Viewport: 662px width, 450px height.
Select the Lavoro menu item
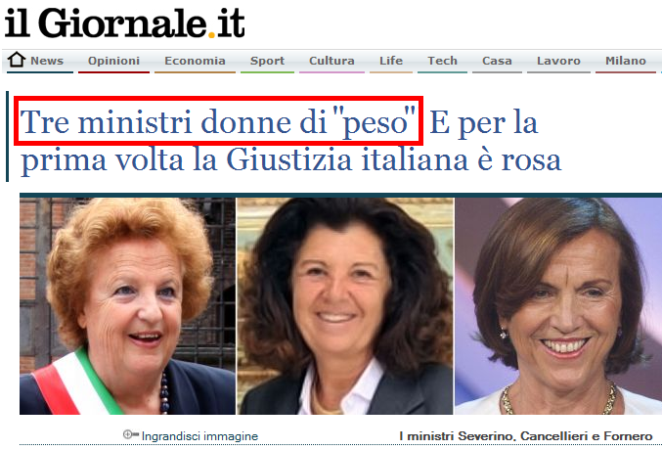[x=558, y=61]
